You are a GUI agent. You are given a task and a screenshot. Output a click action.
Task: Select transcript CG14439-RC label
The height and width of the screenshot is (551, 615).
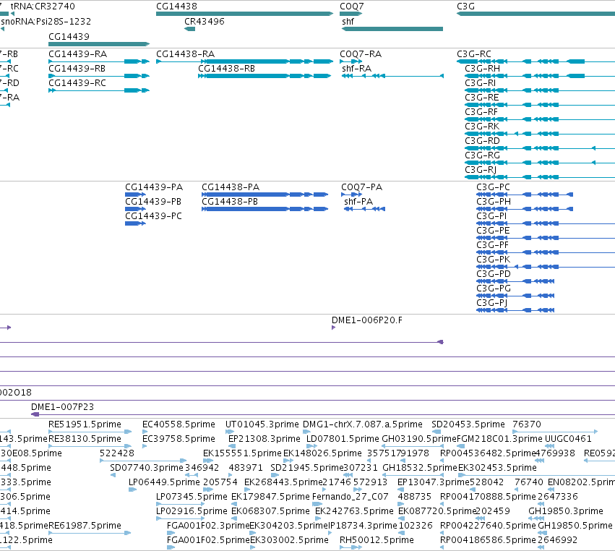pyautogui.click(x=77, y=83)
